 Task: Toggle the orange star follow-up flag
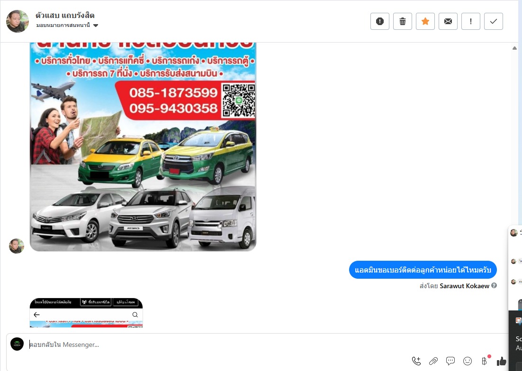[x=425, y=21]
